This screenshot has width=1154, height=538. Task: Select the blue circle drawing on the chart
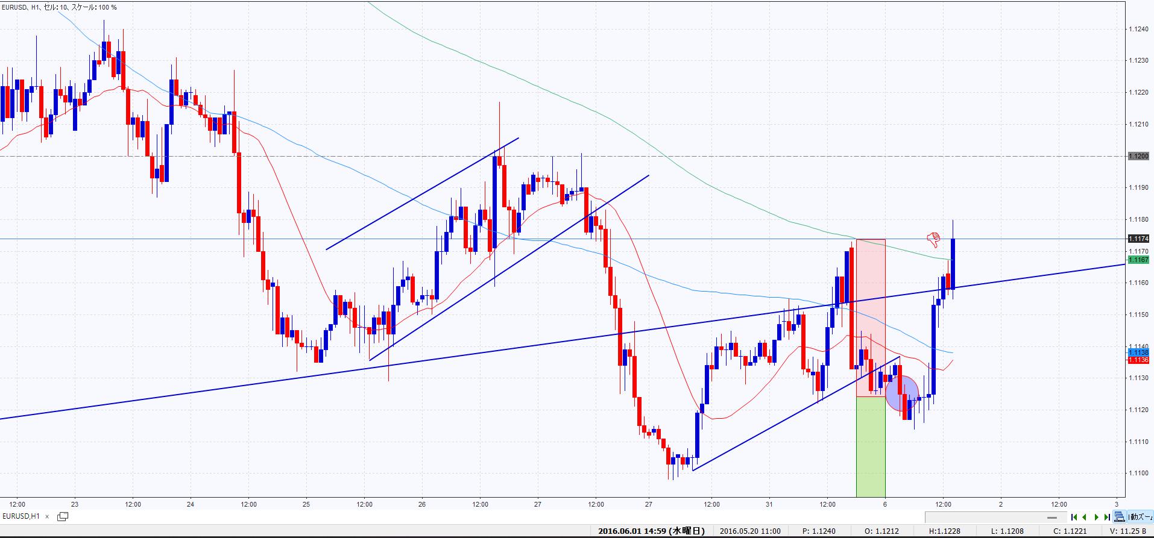pos(901,393)
